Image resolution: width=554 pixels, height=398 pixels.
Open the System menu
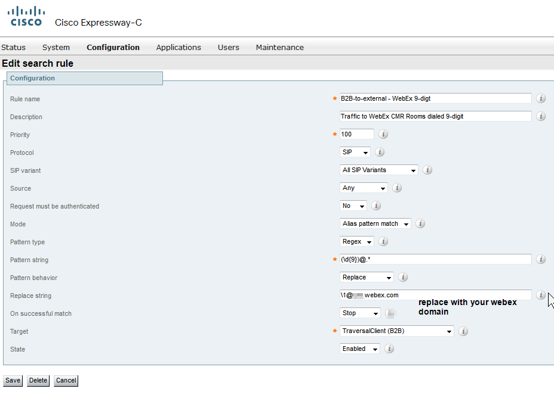[56, 47]
